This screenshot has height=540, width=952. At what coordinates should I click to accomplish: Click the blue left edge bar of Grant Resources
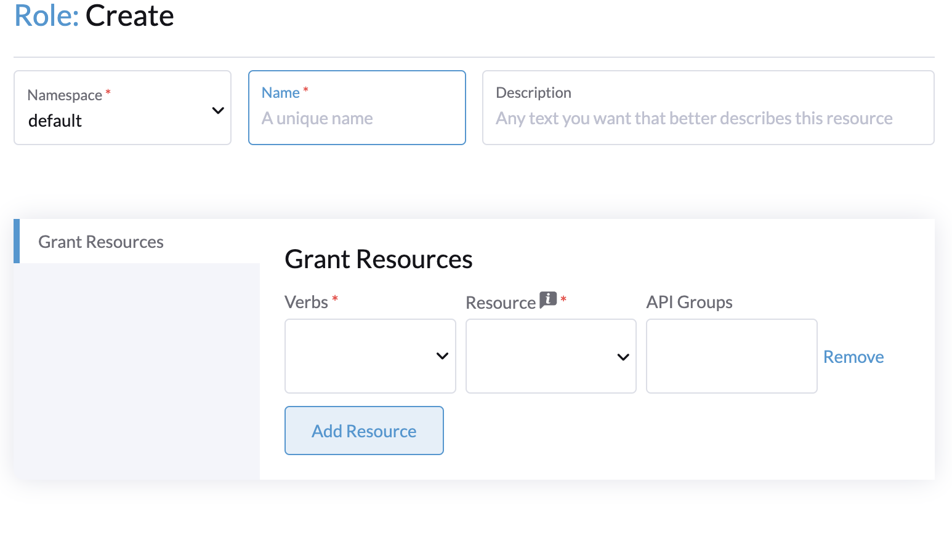tap(17, 241)
